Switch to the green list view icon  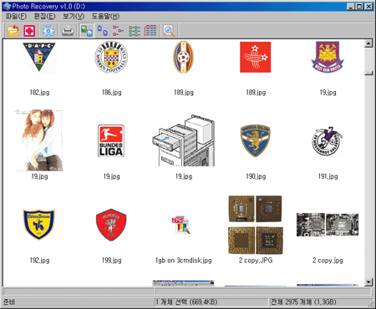(135, 31)
